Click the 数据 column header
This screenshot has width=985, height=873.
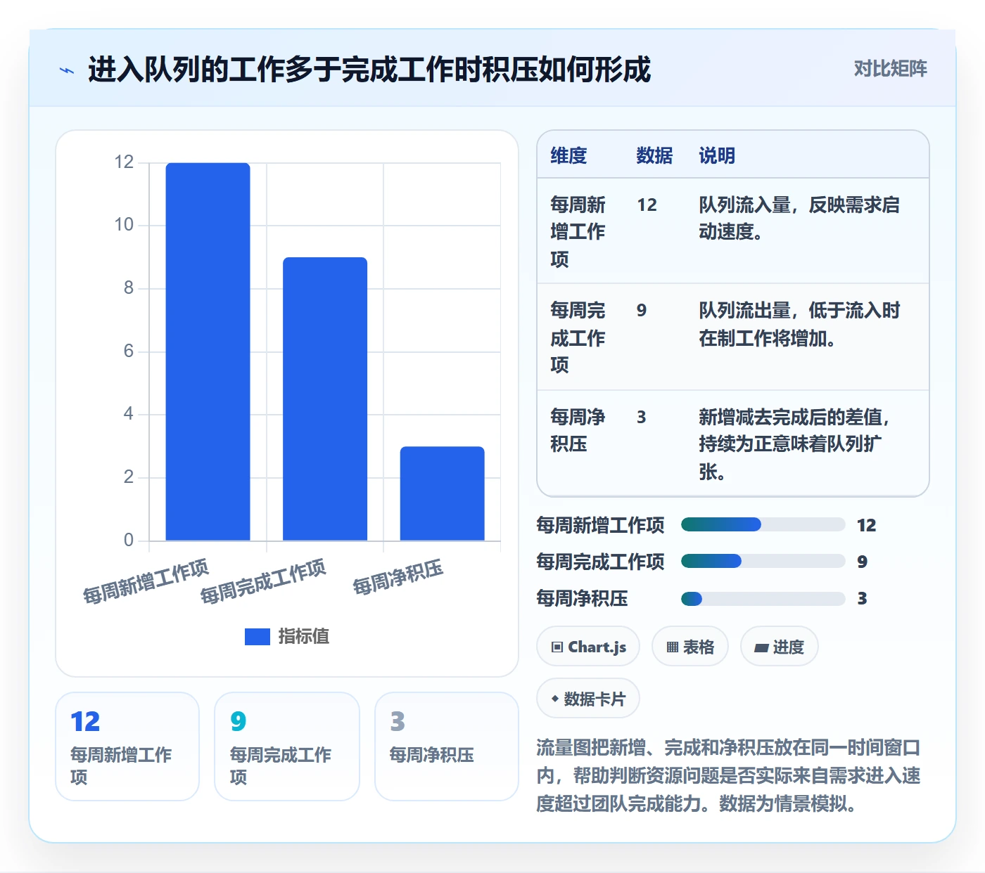(654, 155)
